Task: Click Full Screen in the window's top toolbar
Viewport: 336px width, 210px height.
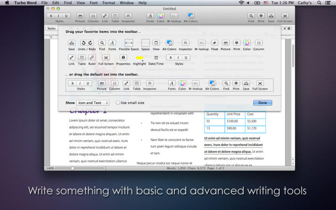Action: pyautogui.click(x=285, y=16)
